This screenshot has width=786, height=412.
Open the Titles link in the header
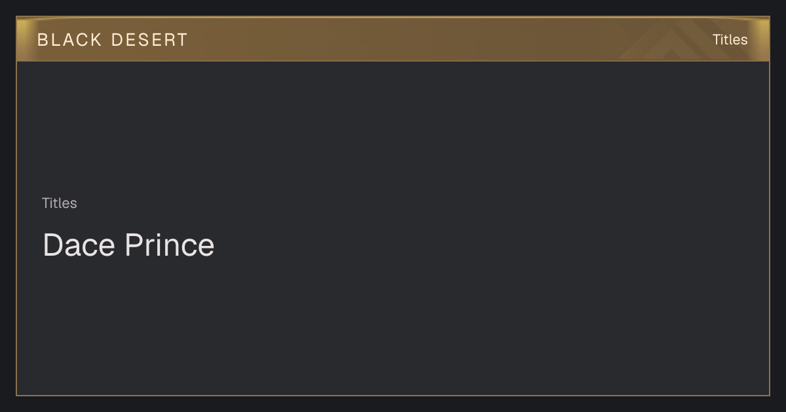tap(730, 39)
